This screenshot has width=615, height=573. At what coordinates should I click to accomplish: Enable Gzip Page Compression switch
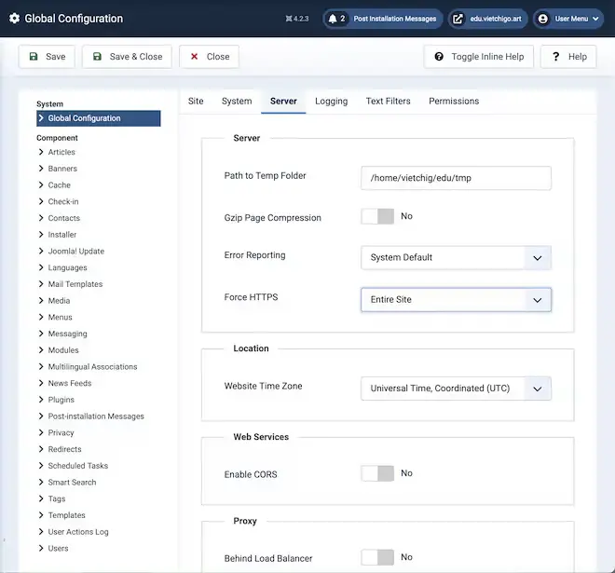tap(377, 216)
